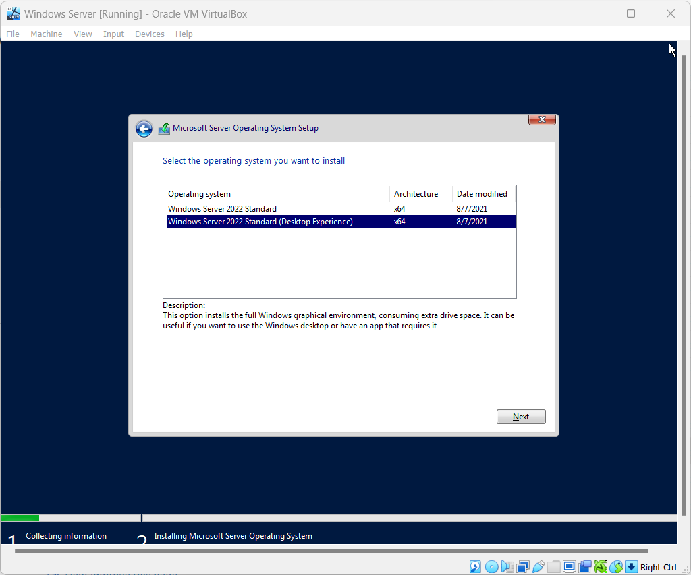Open the hard disk activity indicator

coord(475,567)
